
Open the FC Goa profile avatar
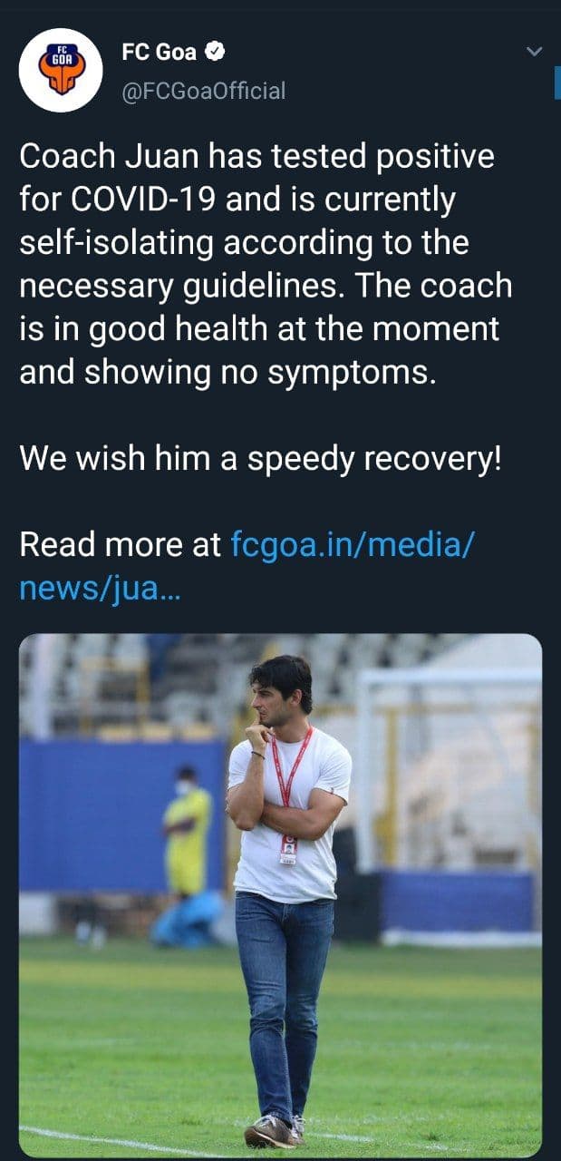(x=61, y=70)
